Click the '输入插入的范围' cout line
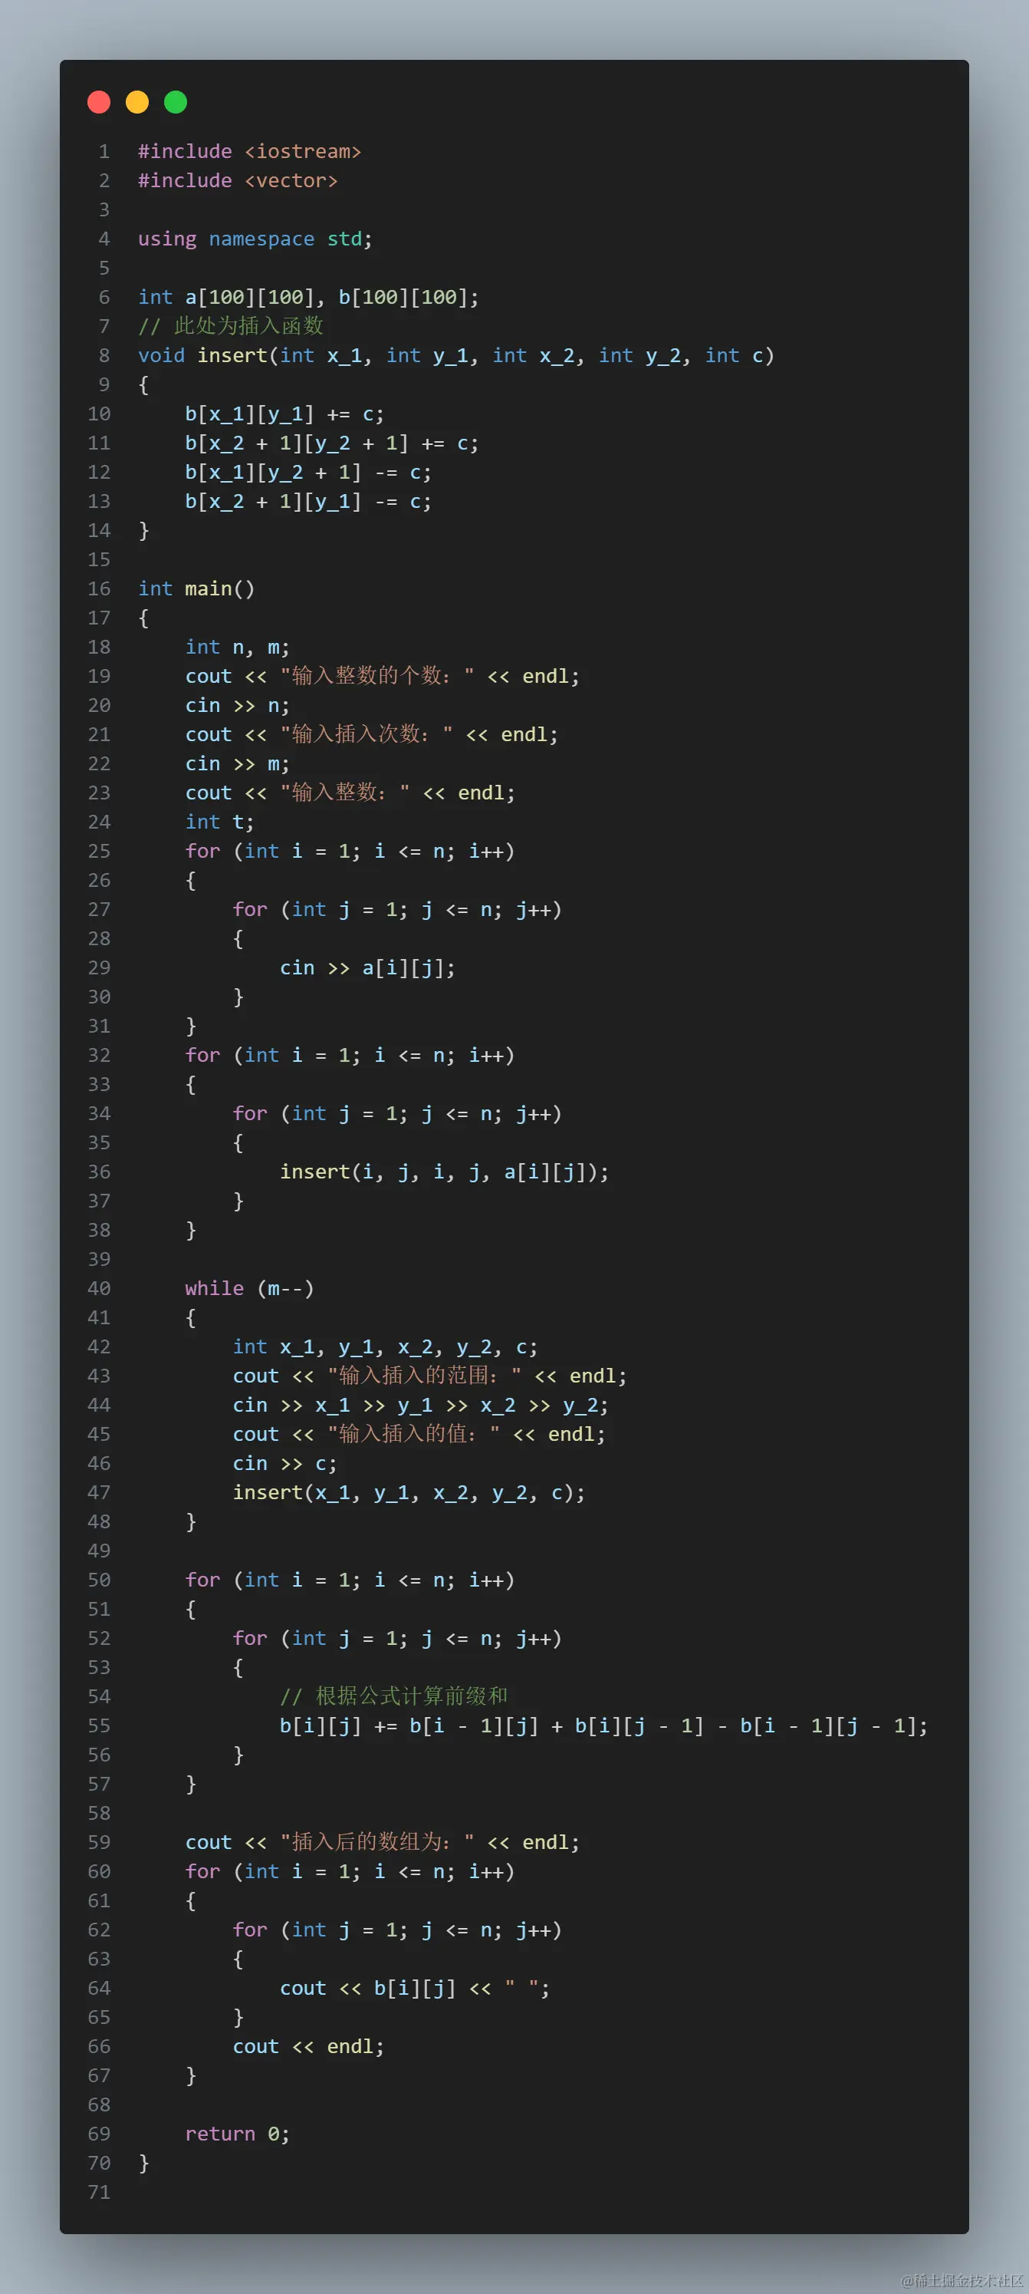This screenshot has width=1029, height=2294. pyautogui.click(x=429, y=1376)
